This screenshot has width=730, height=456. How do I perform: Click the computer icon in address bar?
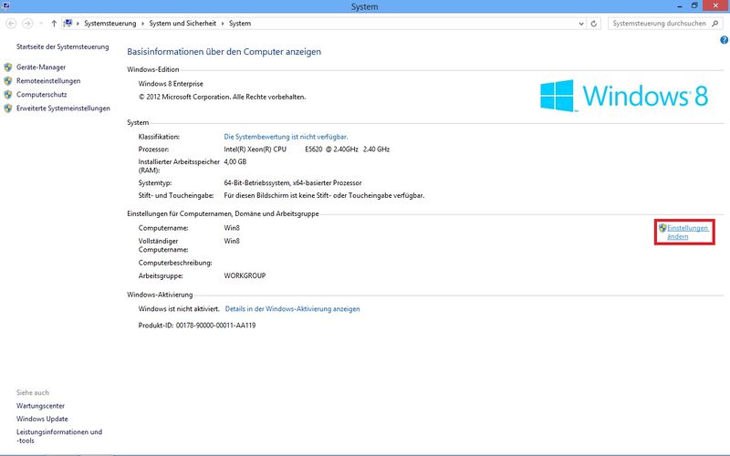tap(68, 23)
